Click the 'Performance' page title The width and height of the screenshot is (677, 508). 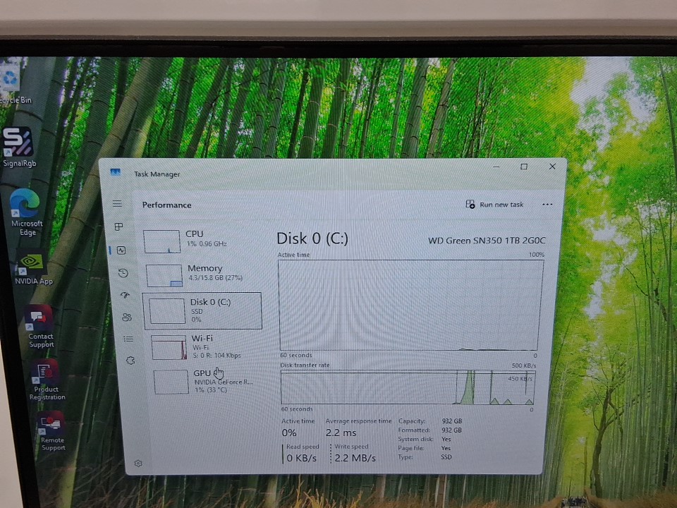tap(166, 205)
